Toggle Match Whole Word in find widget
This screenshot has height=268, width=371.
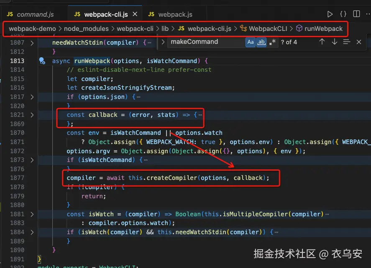coord(261,42)
